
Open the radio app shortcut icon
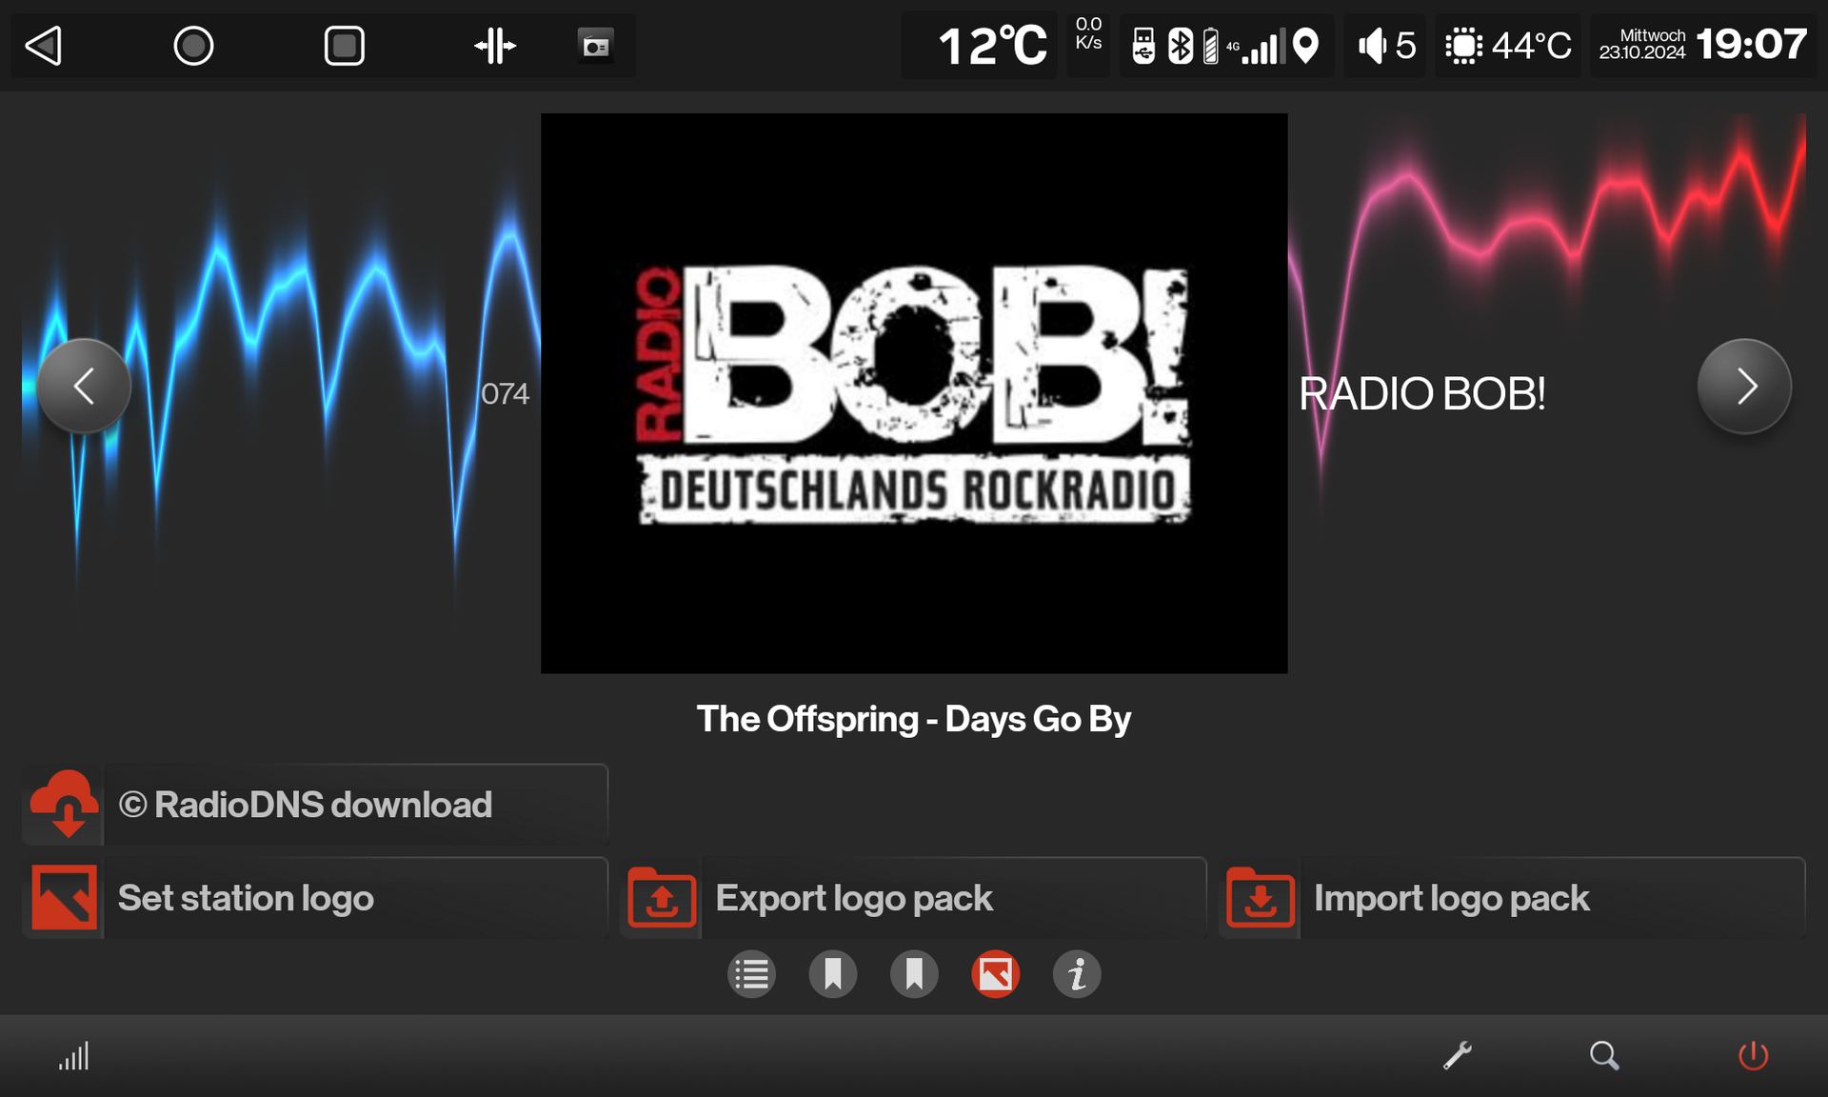596,46
